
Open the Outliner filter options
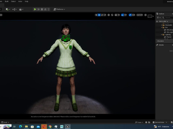(159, 18)
